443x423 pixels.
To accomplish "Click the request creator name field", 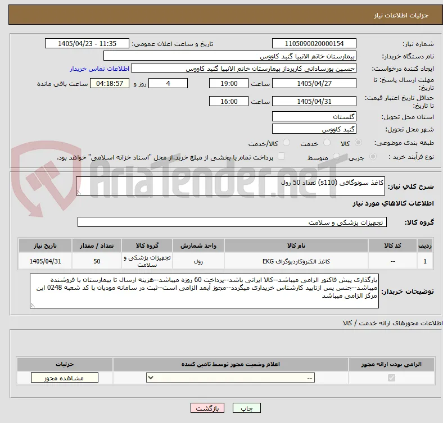I will pyautogui.click(x=244, y=69).
